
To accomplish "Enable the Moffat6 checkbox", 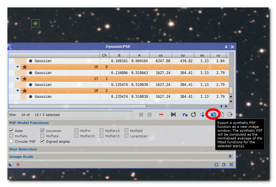I will point(11,136).
